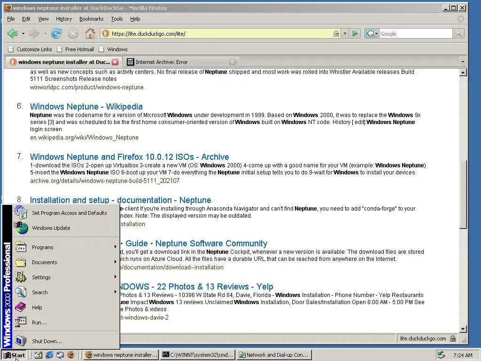Screen dimensions: 481x361
Task: Open the Tools menu
Action: [x=116, y=19]
